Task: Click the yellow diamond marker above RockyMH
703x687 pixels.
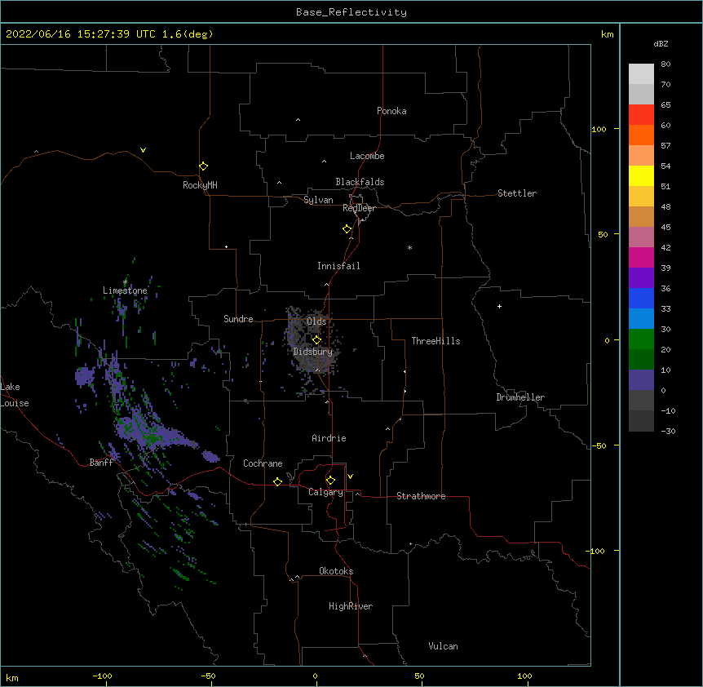Action: [203, 166]
